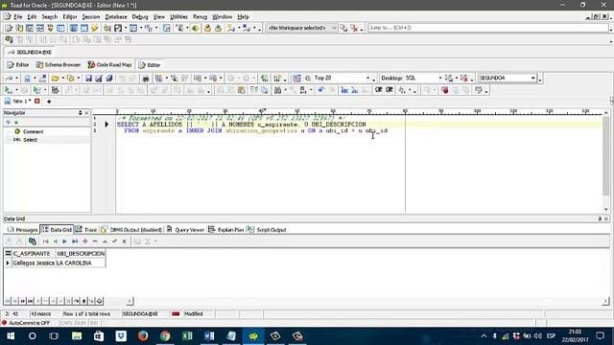Open the Windows Start menu
614x345 pixels.
(11, 336)
